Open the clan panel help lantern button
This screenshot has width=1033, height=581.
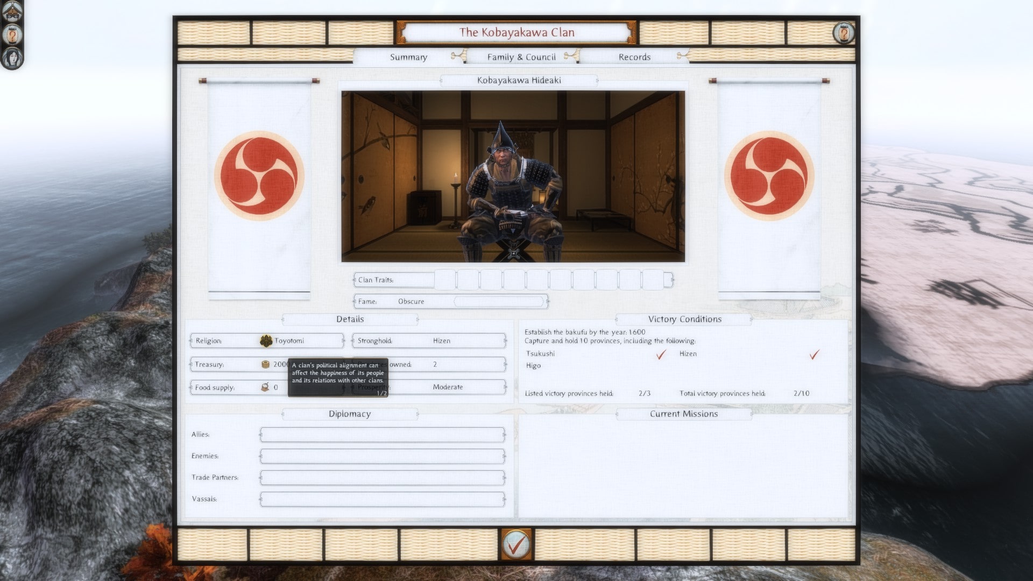(843, 33)
